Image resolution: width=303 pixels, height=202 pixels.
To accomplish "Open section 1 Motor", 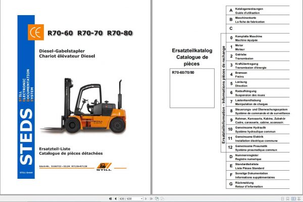I will click(x=258, y=47).
